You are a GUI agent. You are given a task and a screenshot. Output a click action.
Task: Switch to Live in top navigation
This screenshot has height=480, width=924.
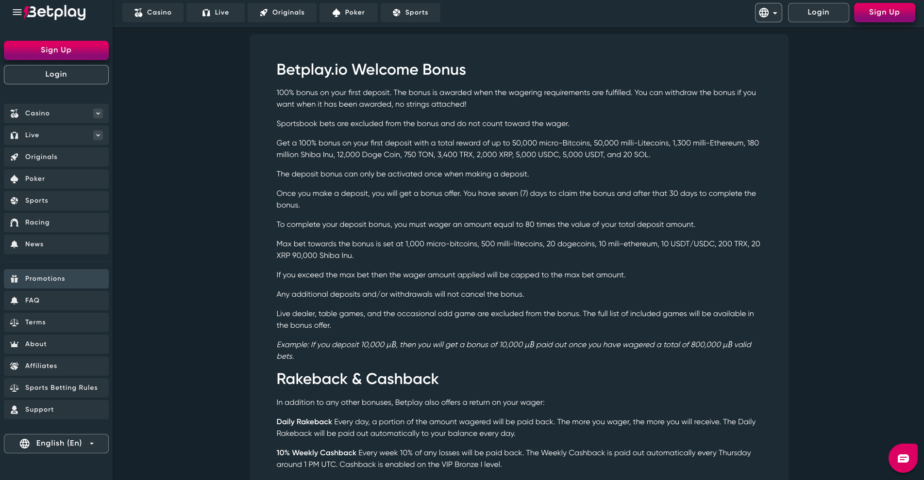pos(216,13)
